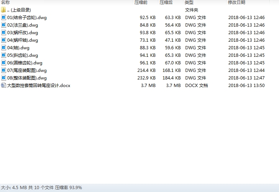Click the 2018-06-13 12:44 date cell
This screenshot has width=279, height=192.
click(x=246, y=70)
